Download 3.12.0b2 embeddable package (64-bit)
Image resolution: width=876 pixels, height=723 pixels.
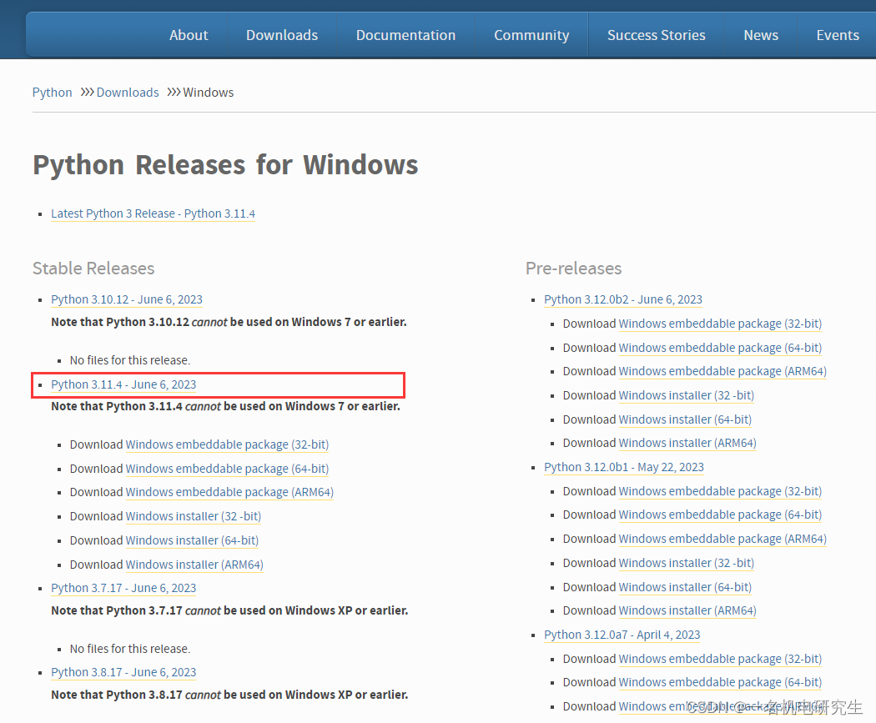(720, 347)
